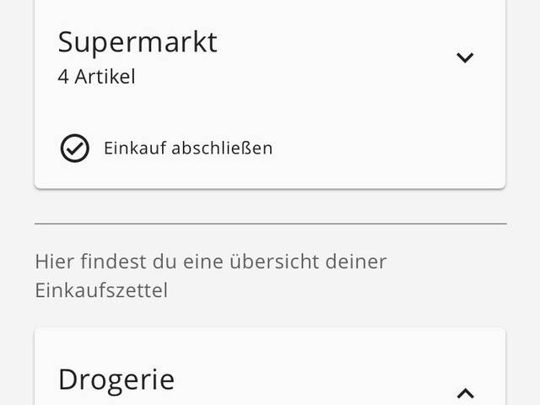Complete the Supermarkt purchase via check icon
This screenshot has width=540, height=405.
(x=74, y=148)
